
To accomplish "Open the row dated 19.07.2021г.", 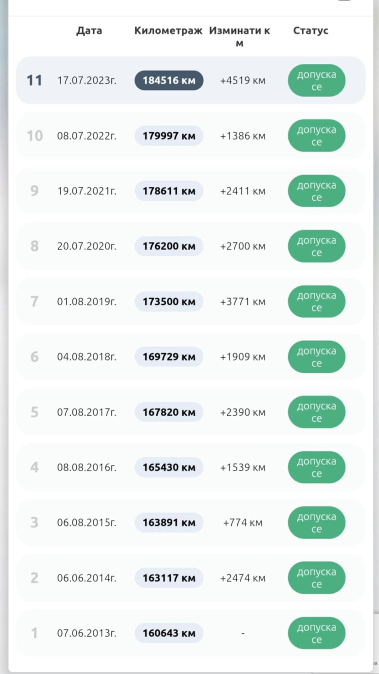I will tap(191, 191).
